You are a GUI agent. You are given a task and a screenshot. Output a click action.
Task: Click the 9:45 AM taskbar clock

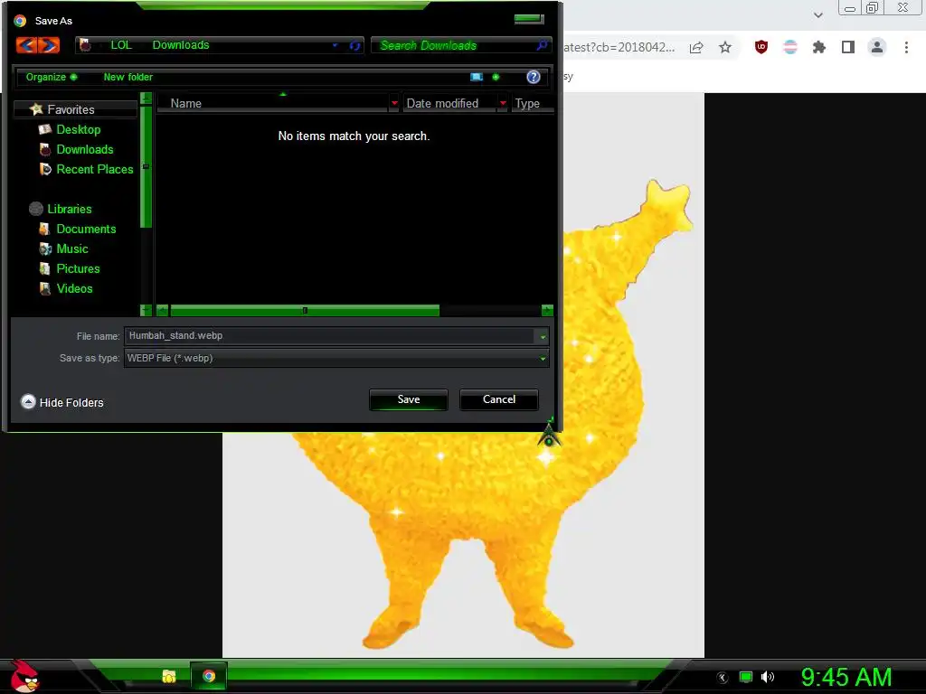coord(846,678)
